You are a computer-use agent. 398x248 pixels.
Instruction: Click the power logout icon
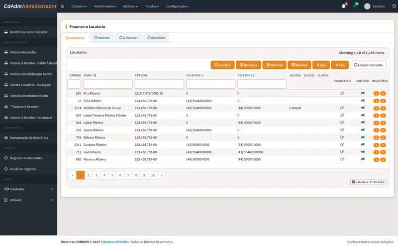click(x=394, y=6)
